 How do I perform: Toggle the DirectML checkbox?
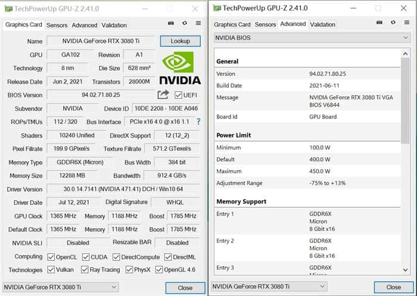coord(168,257)
